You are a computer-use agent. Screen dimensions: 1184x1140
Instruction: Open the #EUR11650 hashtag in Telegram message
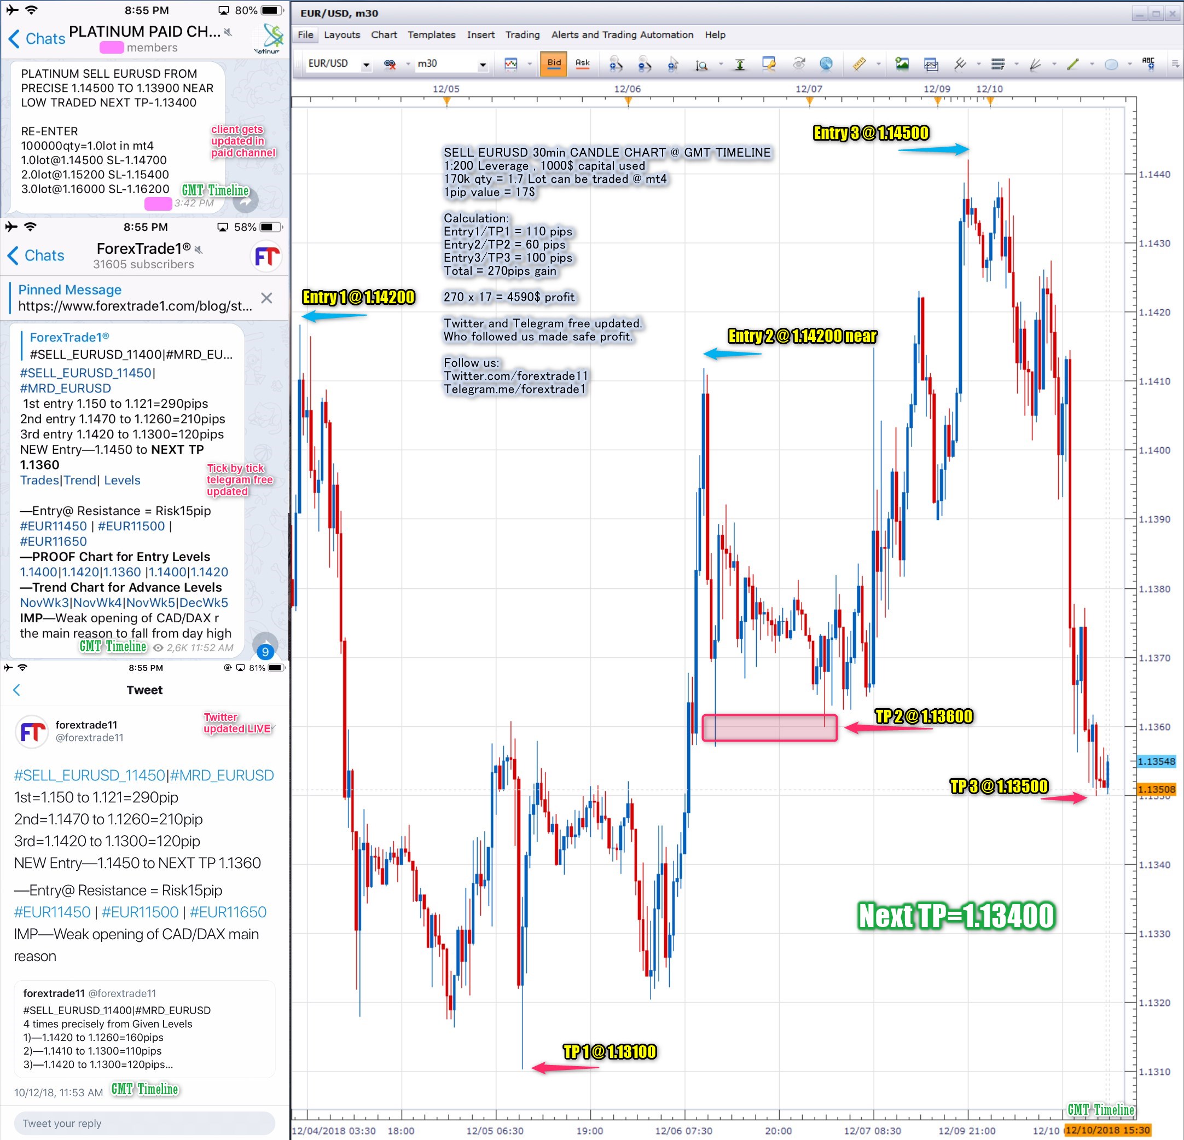(53, 541)
